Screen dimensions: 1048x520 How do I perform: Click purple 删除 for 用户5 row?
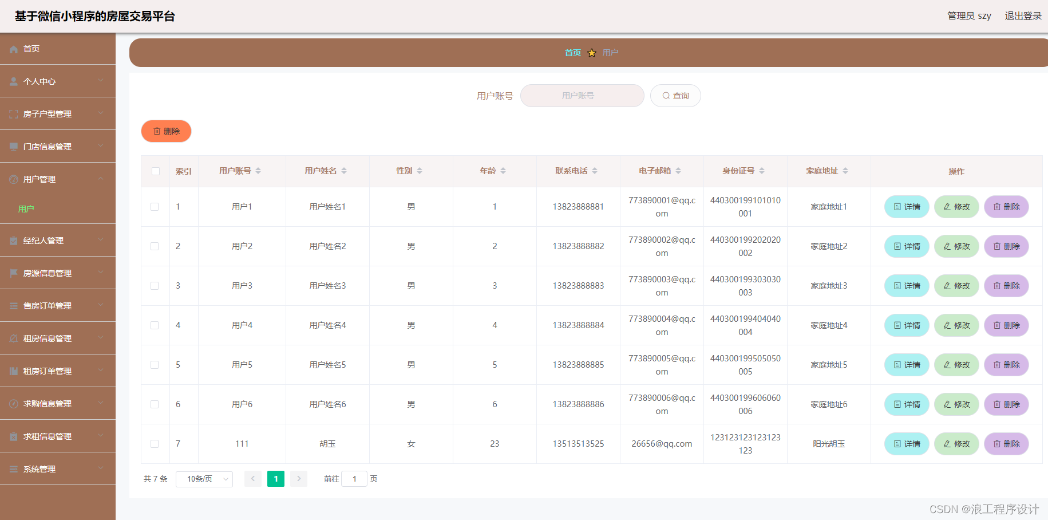tap(1006, 365)
